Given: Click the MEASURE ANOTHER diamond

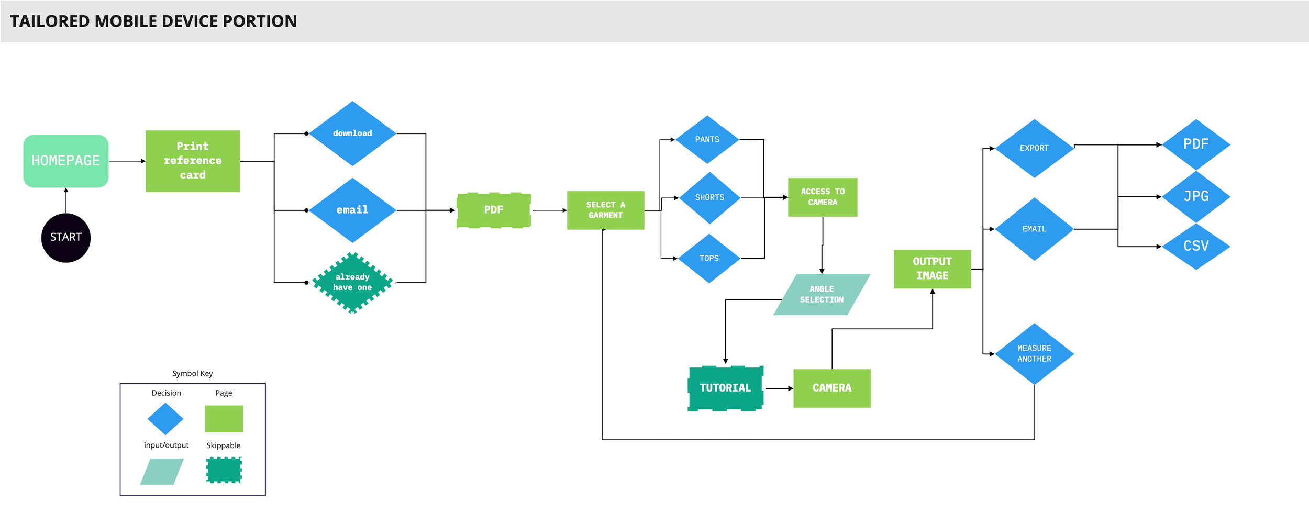Looking at the screenshot, I should click(x=1034, y=353).
